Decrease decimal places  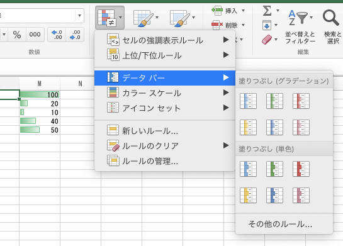(x=75, y=35)
